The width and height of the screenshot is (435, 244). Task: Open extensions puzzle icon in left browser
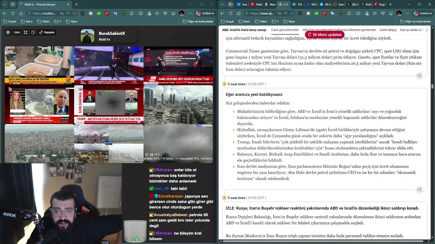tap(132, 13)
